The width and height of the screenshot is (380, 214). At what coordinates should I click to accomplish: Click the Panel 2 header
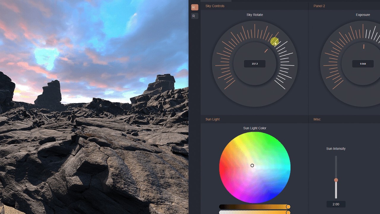319,6
